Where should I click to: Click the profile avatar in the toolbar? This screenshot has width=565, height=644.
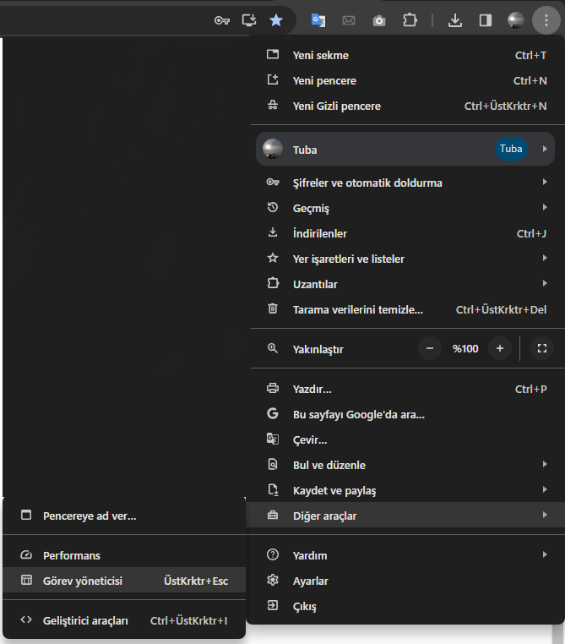[516, 19]
